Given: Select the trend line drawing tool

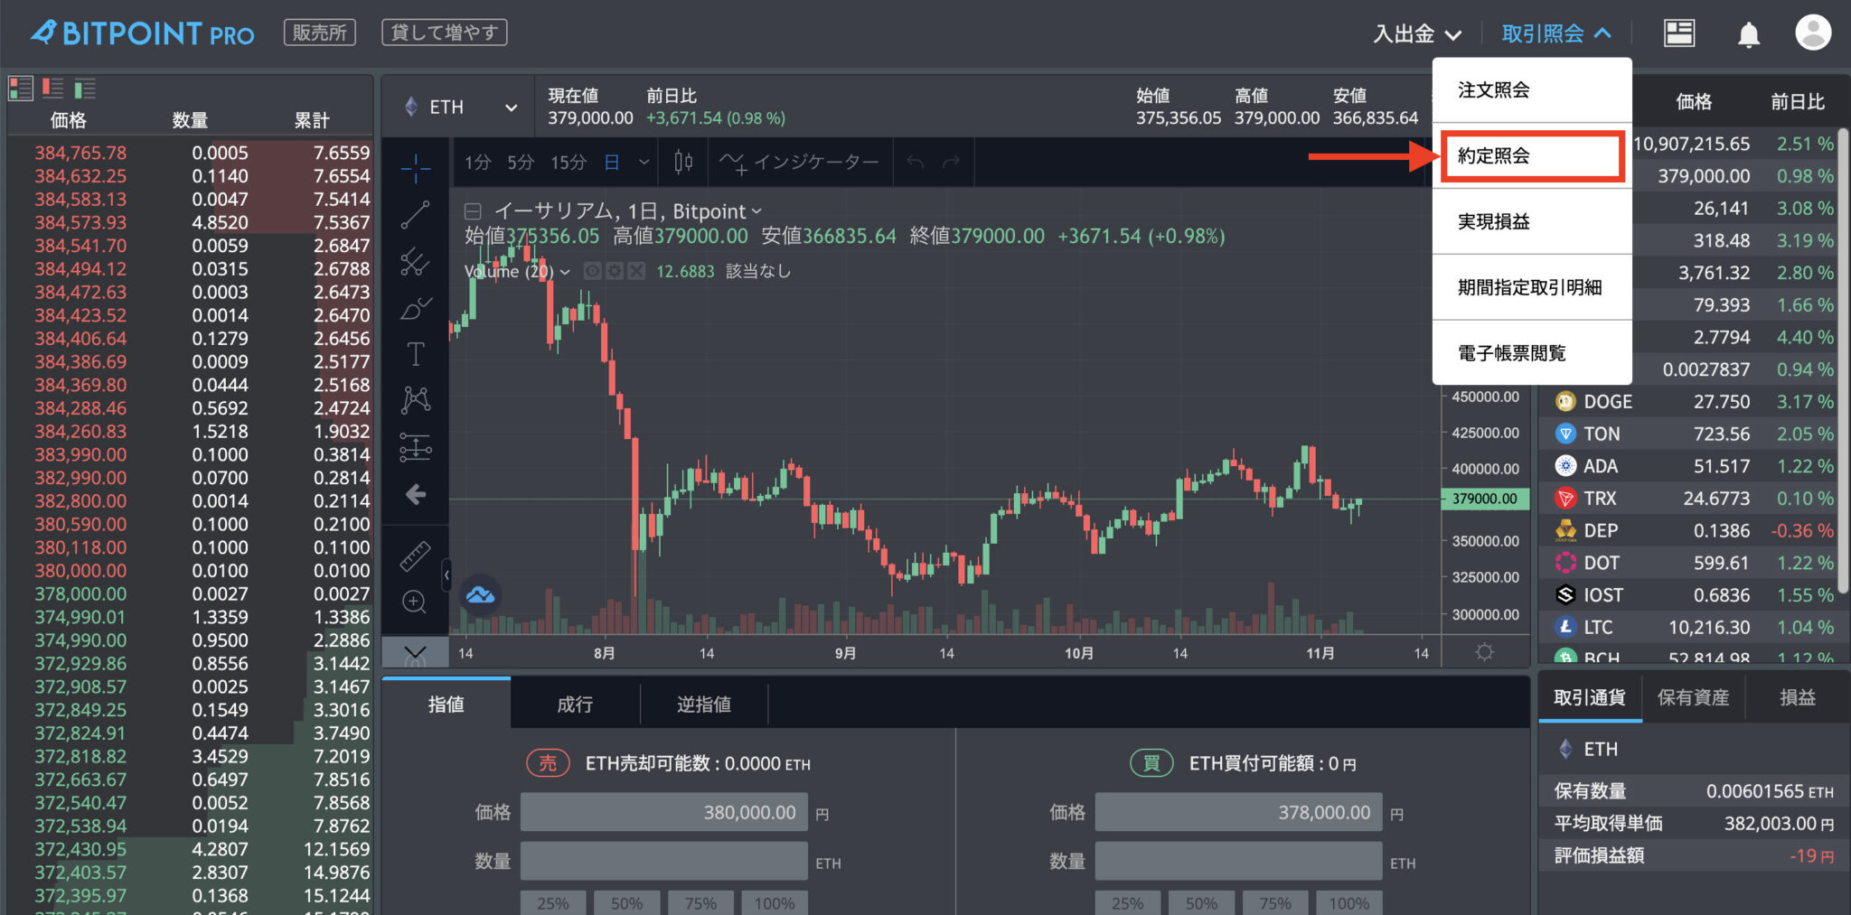Looking at the screenshot, I should click(415, 214).
